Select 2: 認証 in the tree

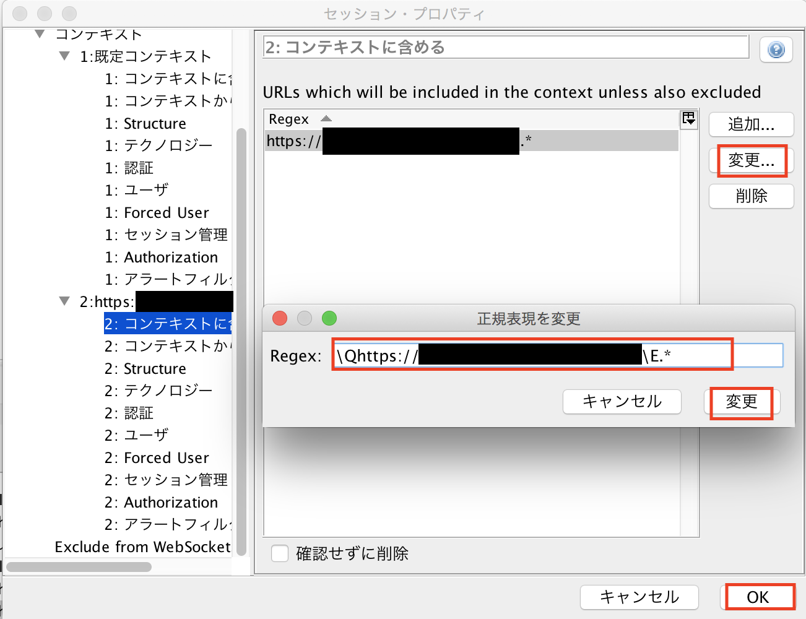click(129, 413)
